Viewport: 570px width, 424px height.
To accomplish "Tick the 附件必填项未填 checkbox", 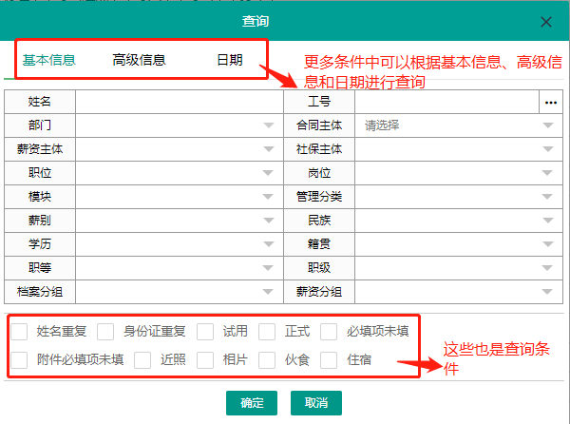I will point(20,360).
